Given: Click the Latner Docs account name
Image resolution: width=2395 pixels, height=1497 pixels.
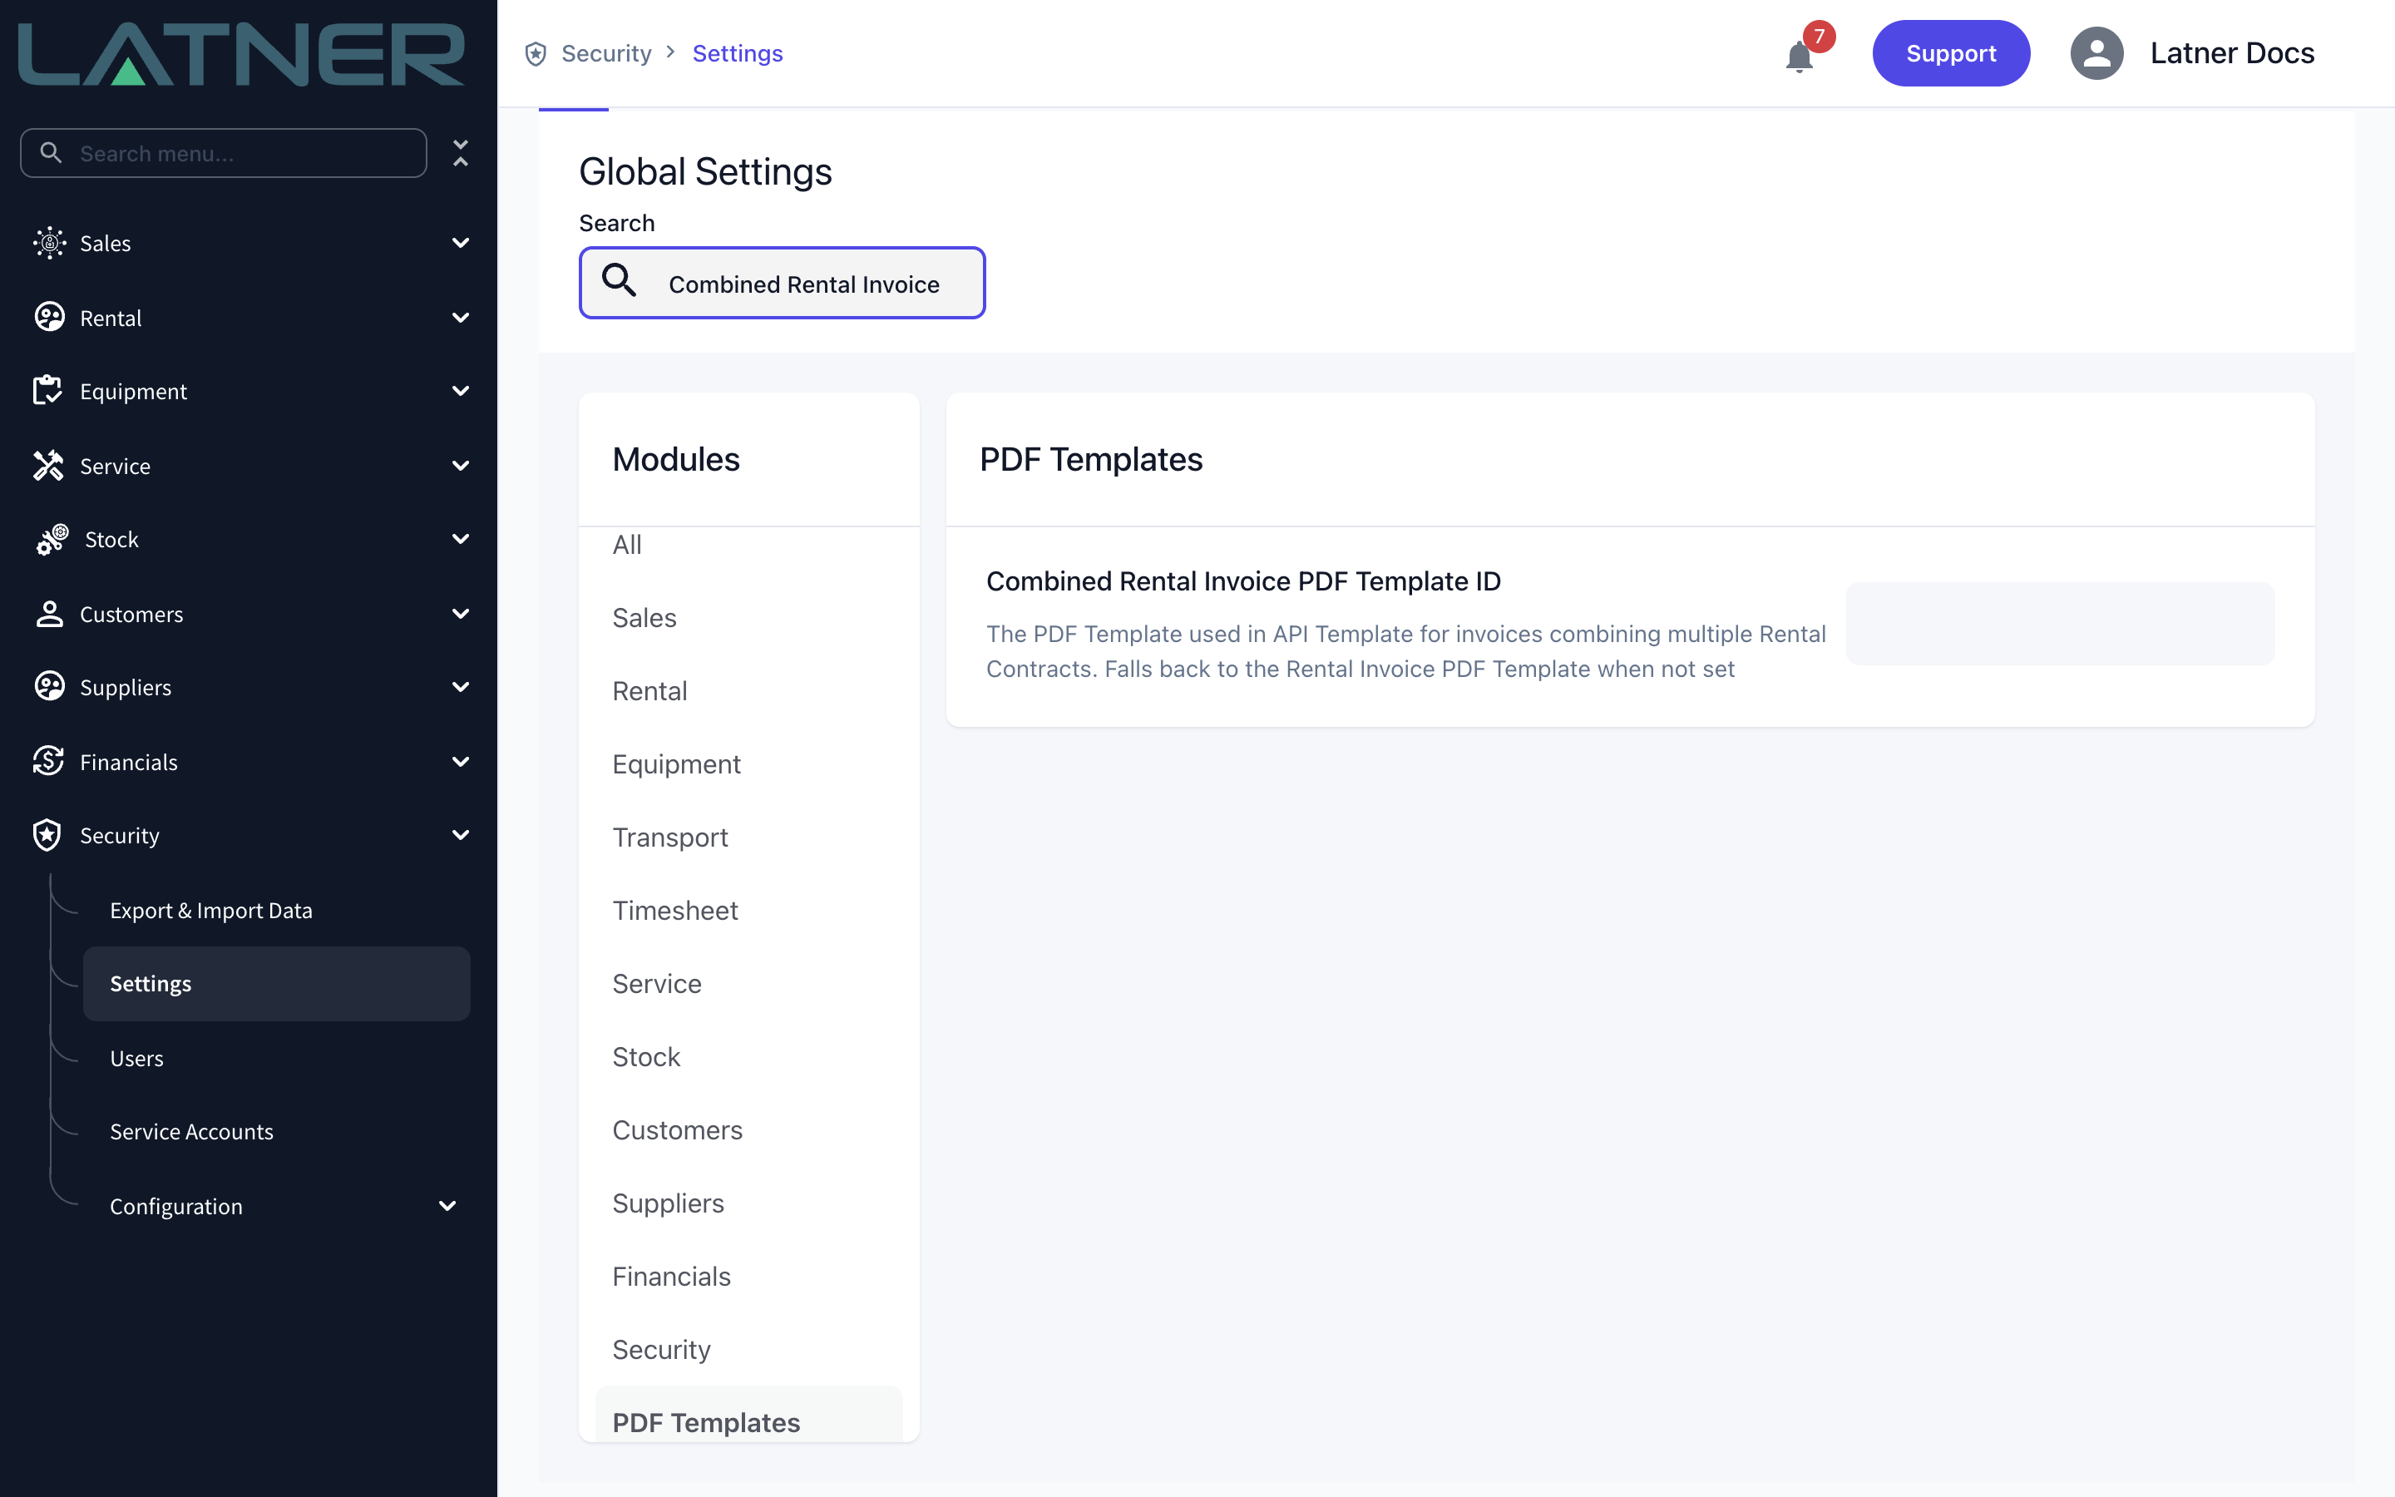Looking at the screenshot, I should 2232,53.
